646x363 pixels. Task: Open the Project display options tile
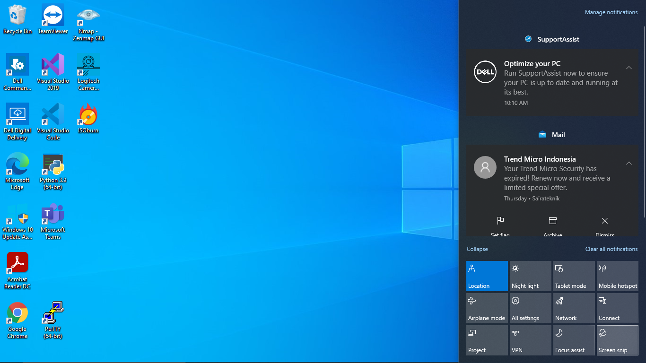(487, 340)
